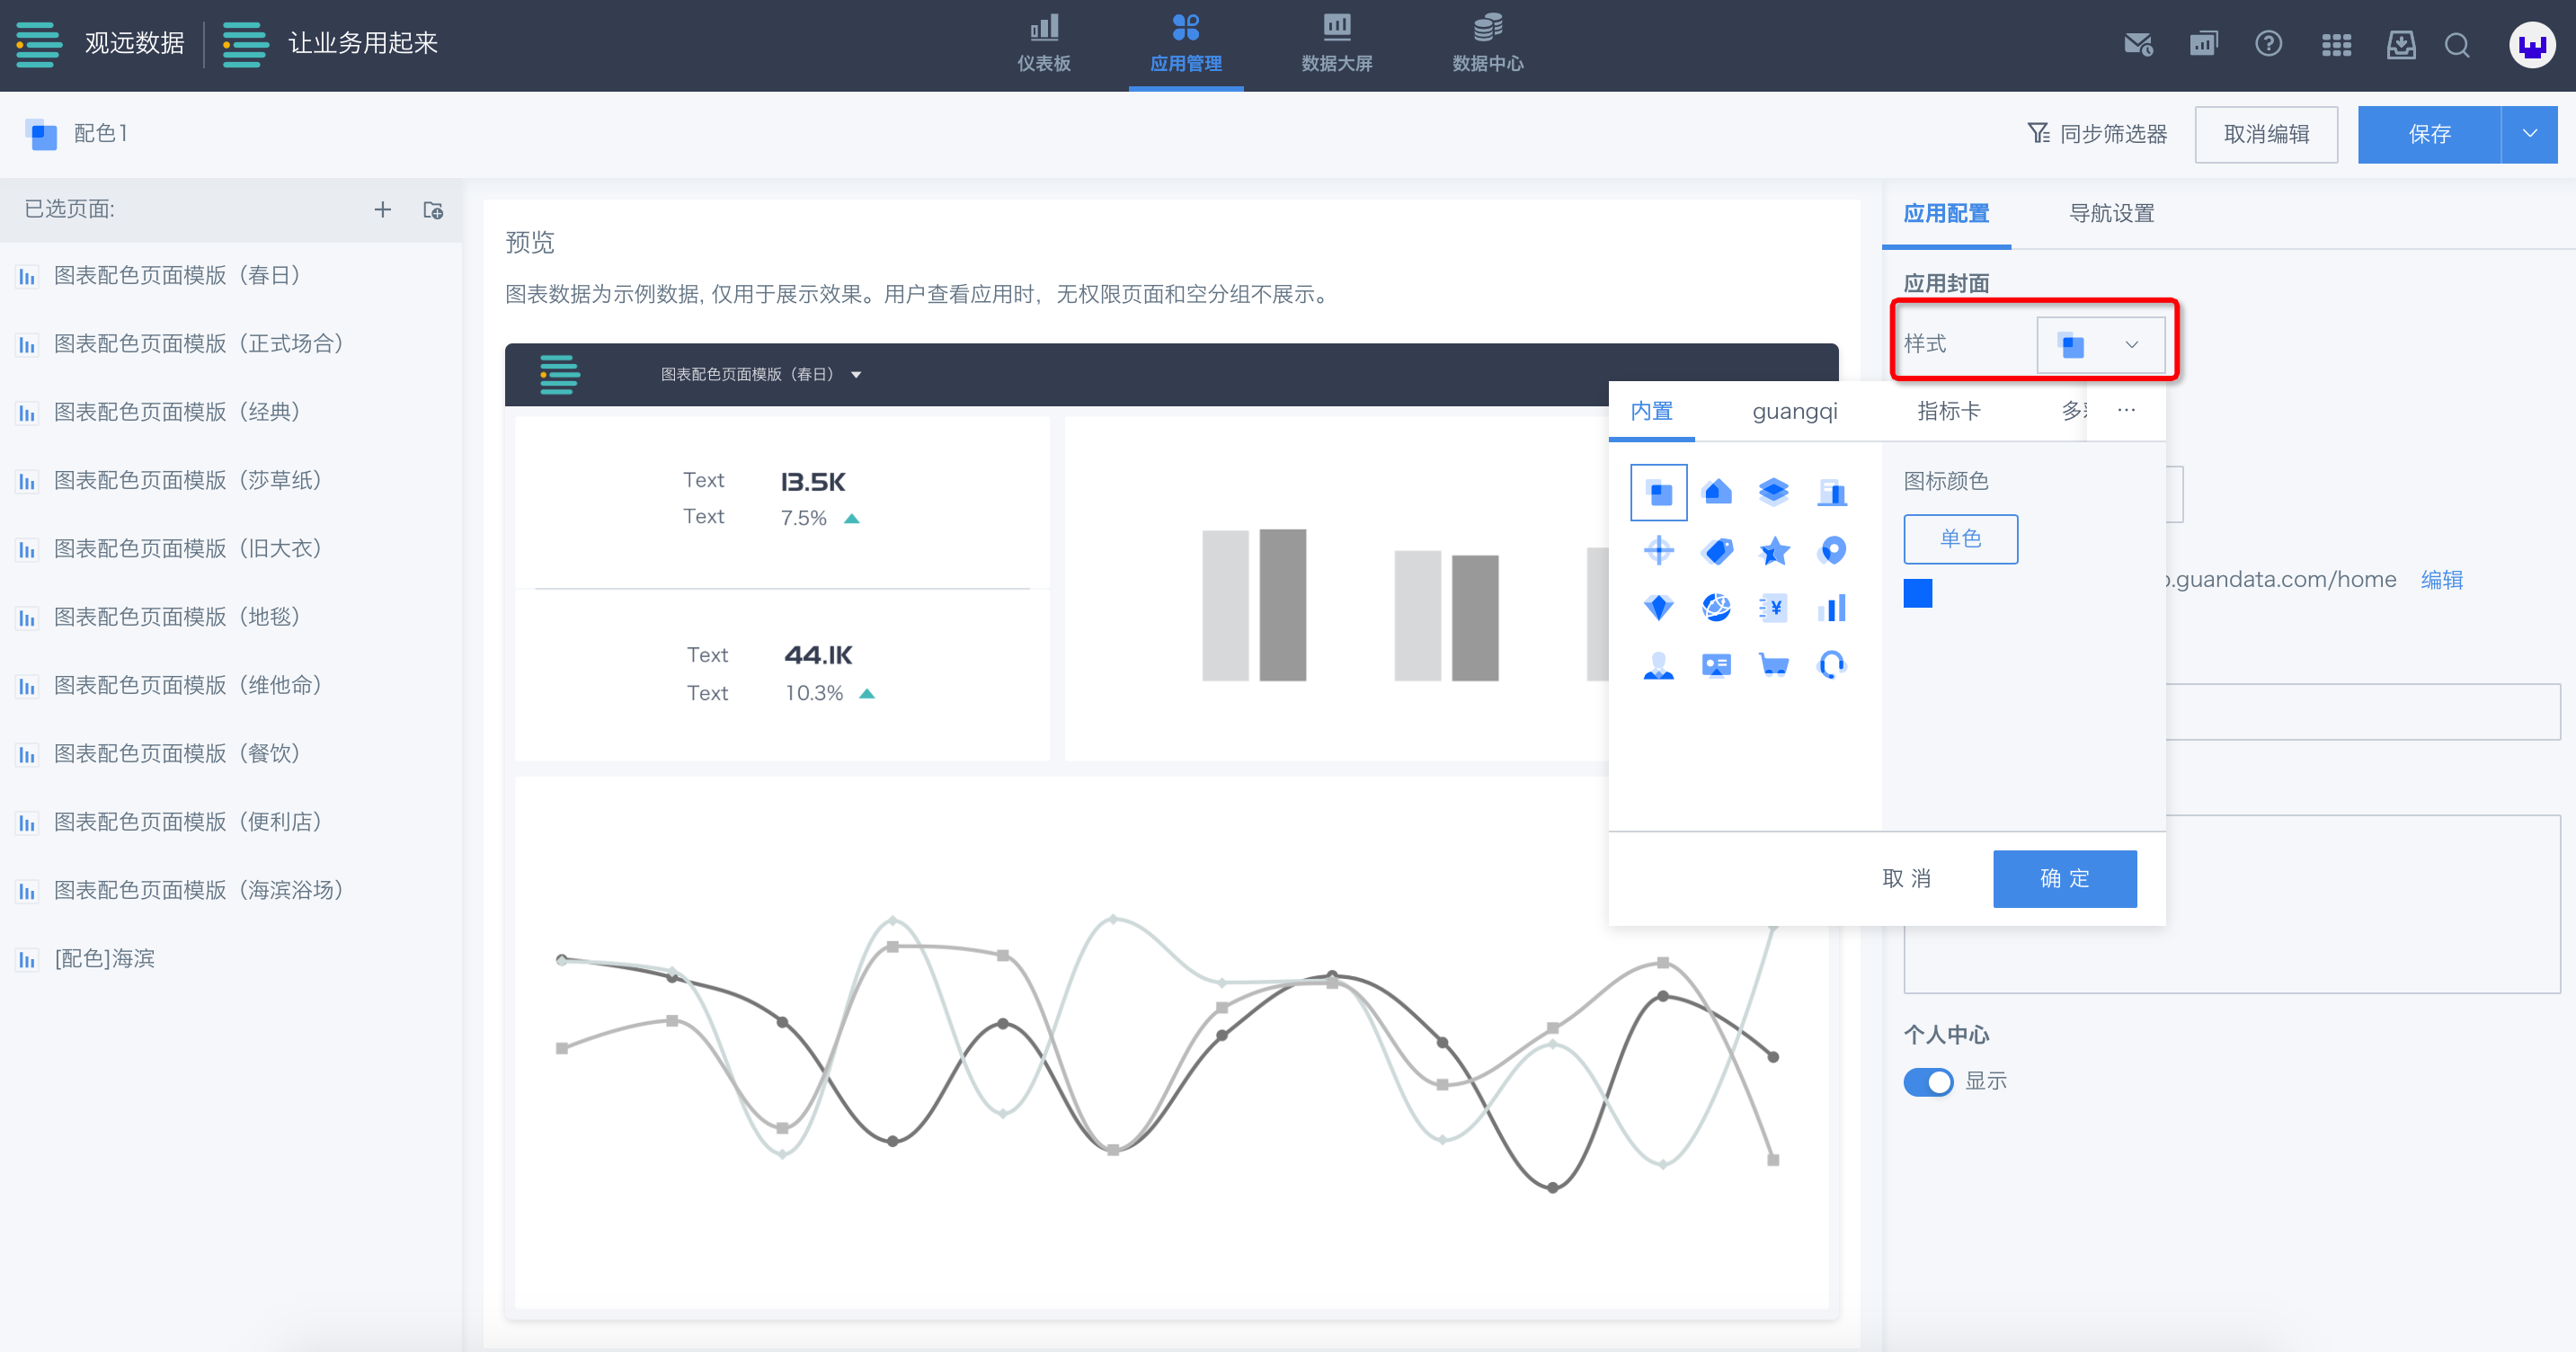This screenshot has width=2576, height=1352.
Task: Pick the diamond gem icon
Action: 1658,607
